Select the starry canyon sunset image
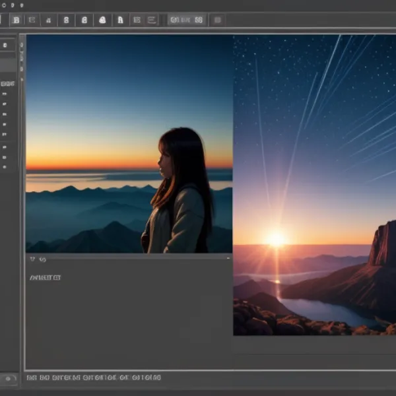The image size is (396, 396). click(x=314, y=185)
